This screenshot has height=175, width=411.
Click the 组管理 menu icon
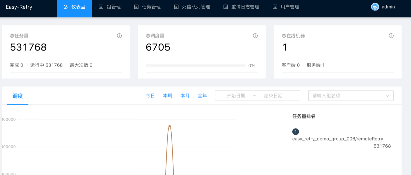click(101, 7)
